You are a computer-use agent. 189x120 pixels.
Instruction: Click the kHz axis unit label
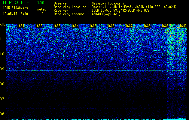pyautogui.click(x=3, y=24)
